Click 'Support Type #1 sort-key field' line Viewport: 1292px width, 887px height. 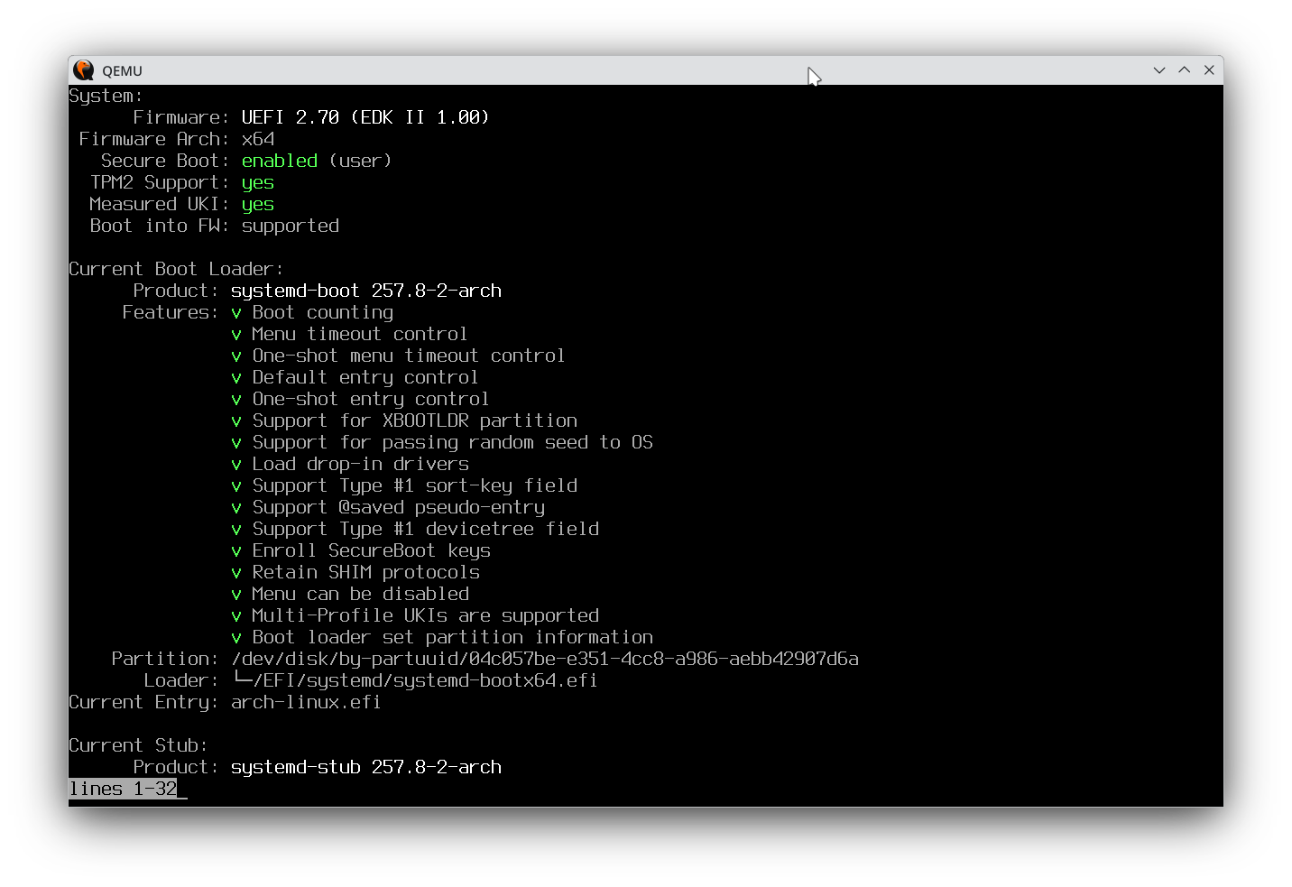coord(404,485)
